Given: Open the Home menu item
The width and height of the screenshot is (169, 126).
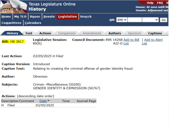Looking at the screenshot, I should pyautogui.click(x=6, y=17).
